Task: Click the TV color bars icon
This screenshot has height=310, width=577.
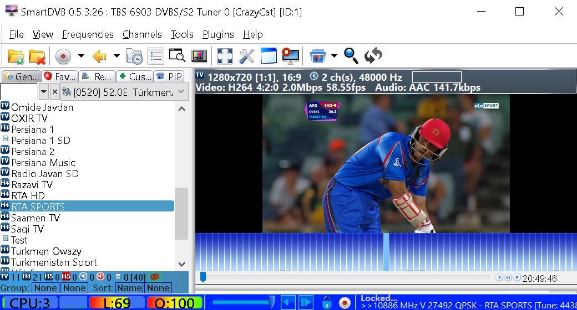Action: tap(199, 56)
